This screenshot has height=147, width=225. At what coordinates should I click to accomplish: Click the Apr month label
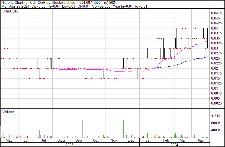click(x=200, y=141)
